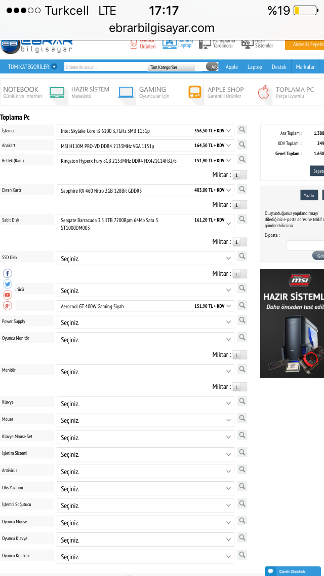Expand Ekran Kartı dropdown Sapphire RX 460
This screenshot has height=576, width=324.
[x=145, y=190]
